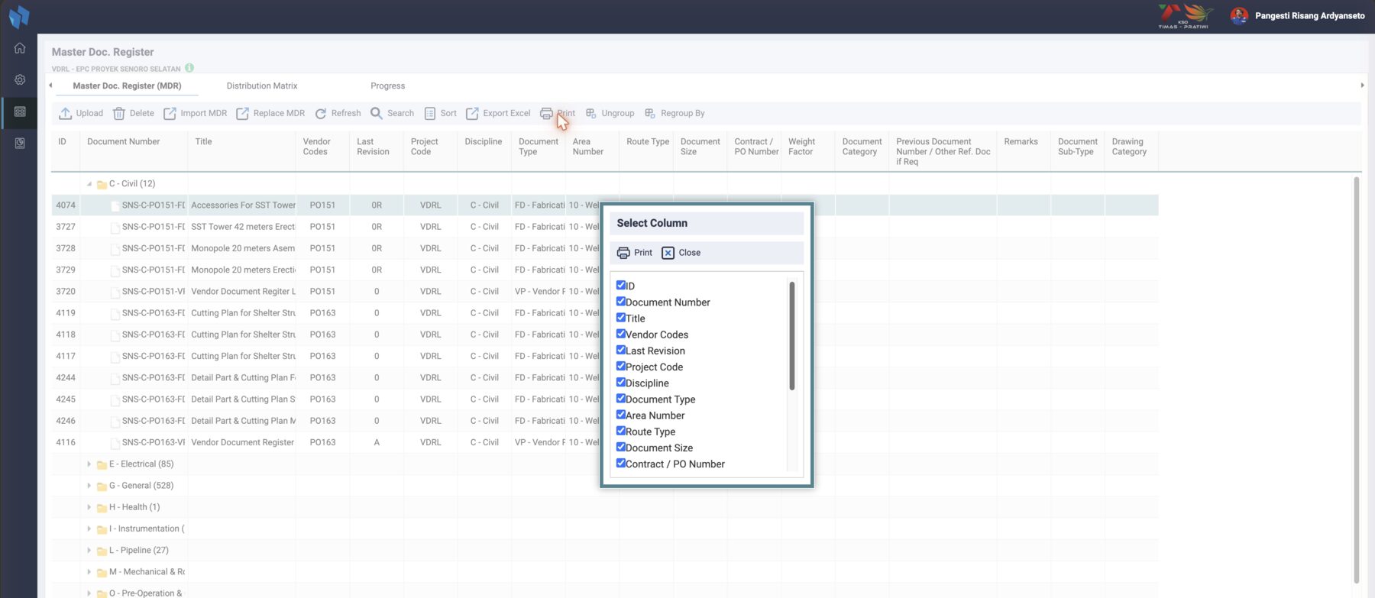
Task: Toggle the Project Code checkbox
Action: tap(621, 366)
